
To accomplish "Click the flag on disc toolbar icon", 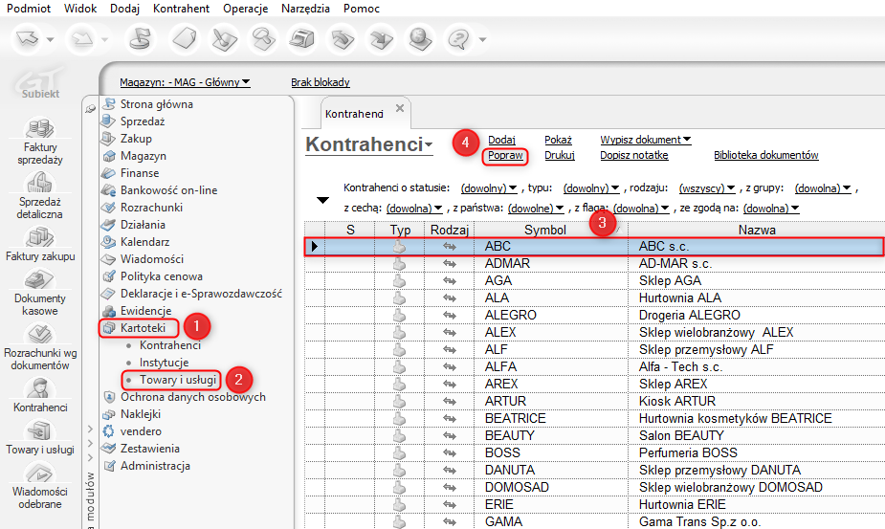I will [140, 39].
